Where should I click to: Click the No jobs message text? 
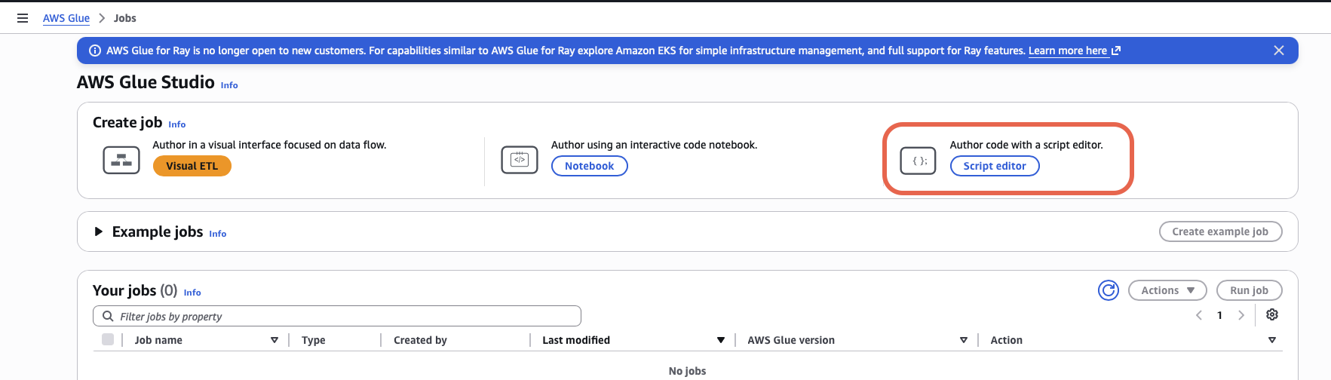[687, 371]
